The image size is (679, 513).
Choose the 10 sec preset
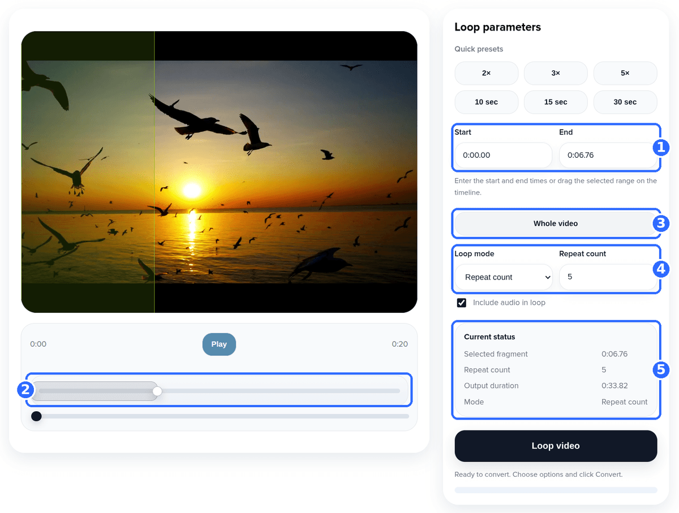click(486, 102)
